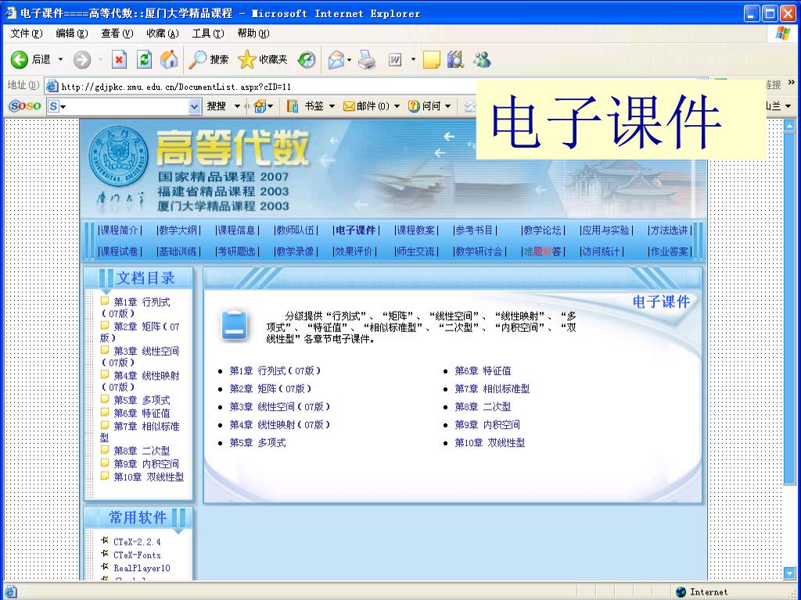Image resolution: width=801 pixels, height=600 pixels.
Task: Select 第9章 内积空间 in sidebar directory
Action: click(x=146, y=464)
